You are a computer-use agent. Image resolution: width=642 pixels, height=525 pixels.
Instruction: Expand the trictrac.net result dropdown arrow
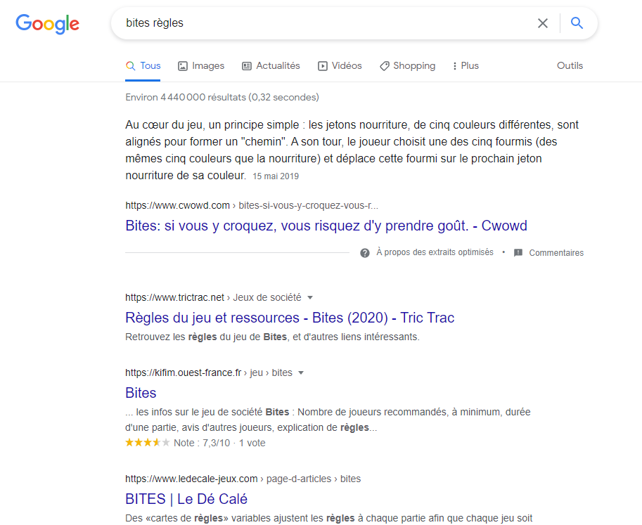(x=310, y=297)
